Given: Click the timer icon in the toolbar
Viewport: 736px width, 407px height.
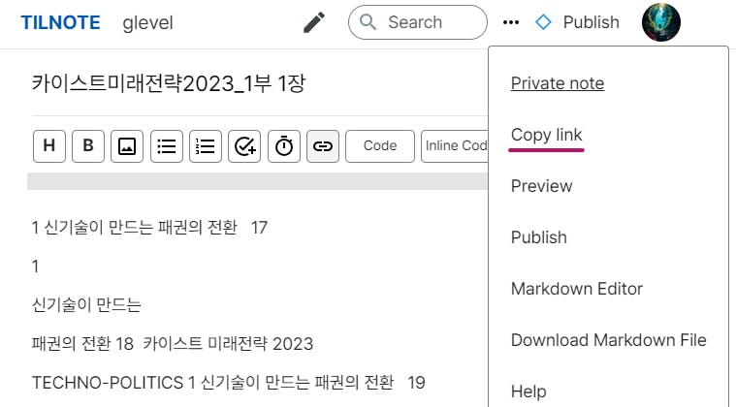Looking at the screenshot, I should [284, 146].
